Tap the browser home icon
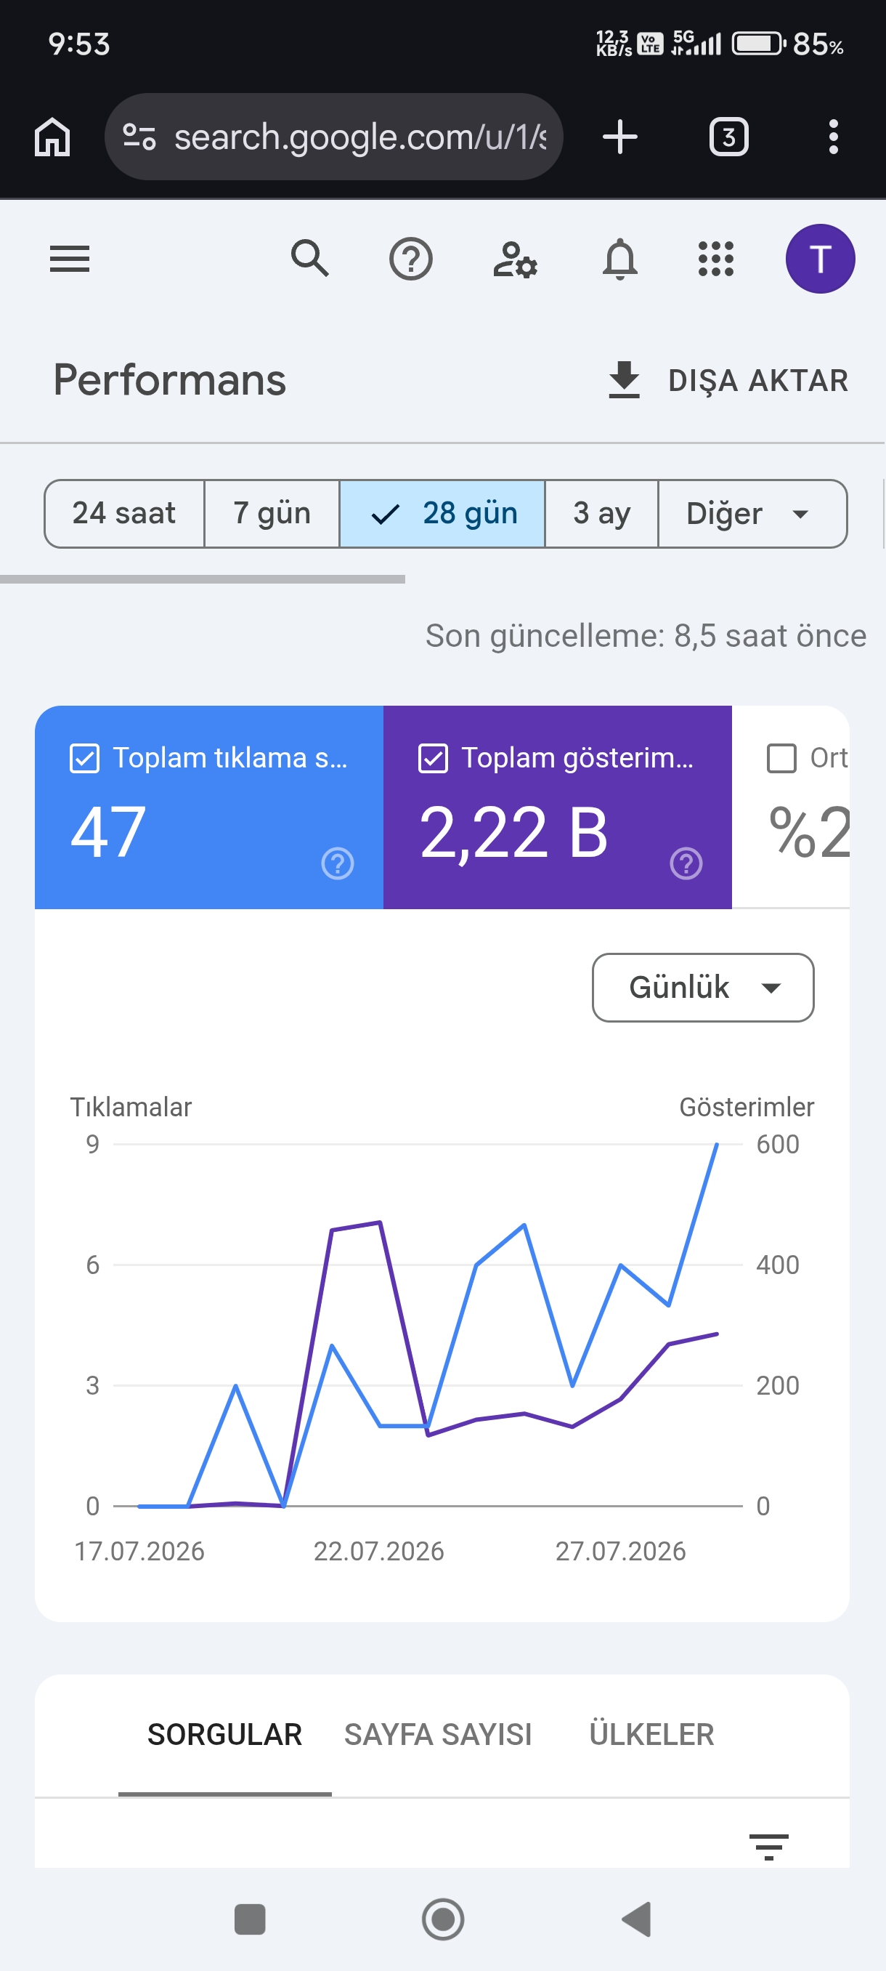 pos(52,137)
